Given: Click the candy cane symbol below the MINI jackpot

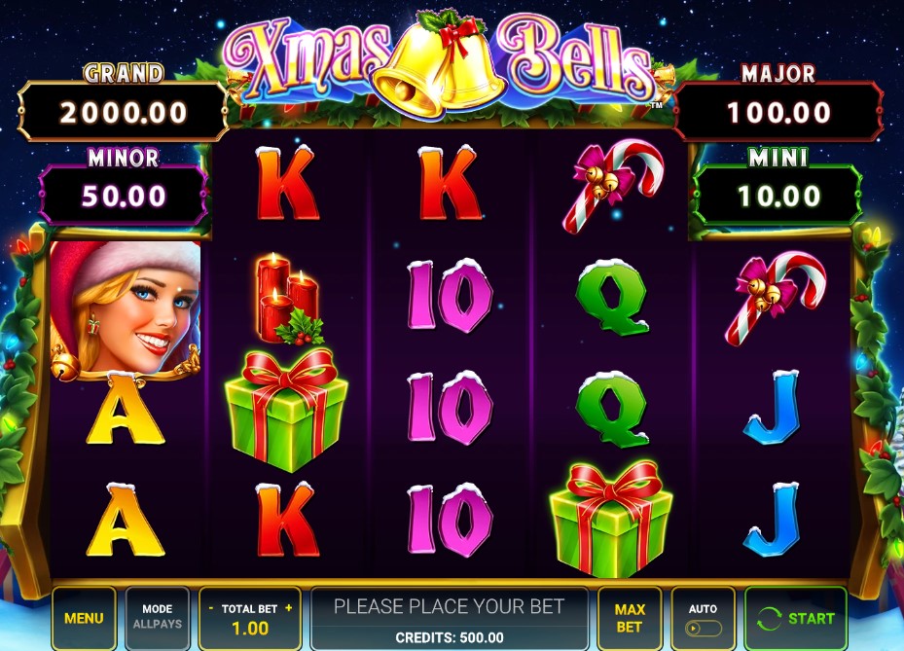Looking at the screenshot, I should 776,298.
